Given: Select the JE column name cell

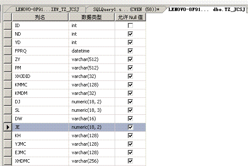Looking at the screenshot, I should click(40, 127).
